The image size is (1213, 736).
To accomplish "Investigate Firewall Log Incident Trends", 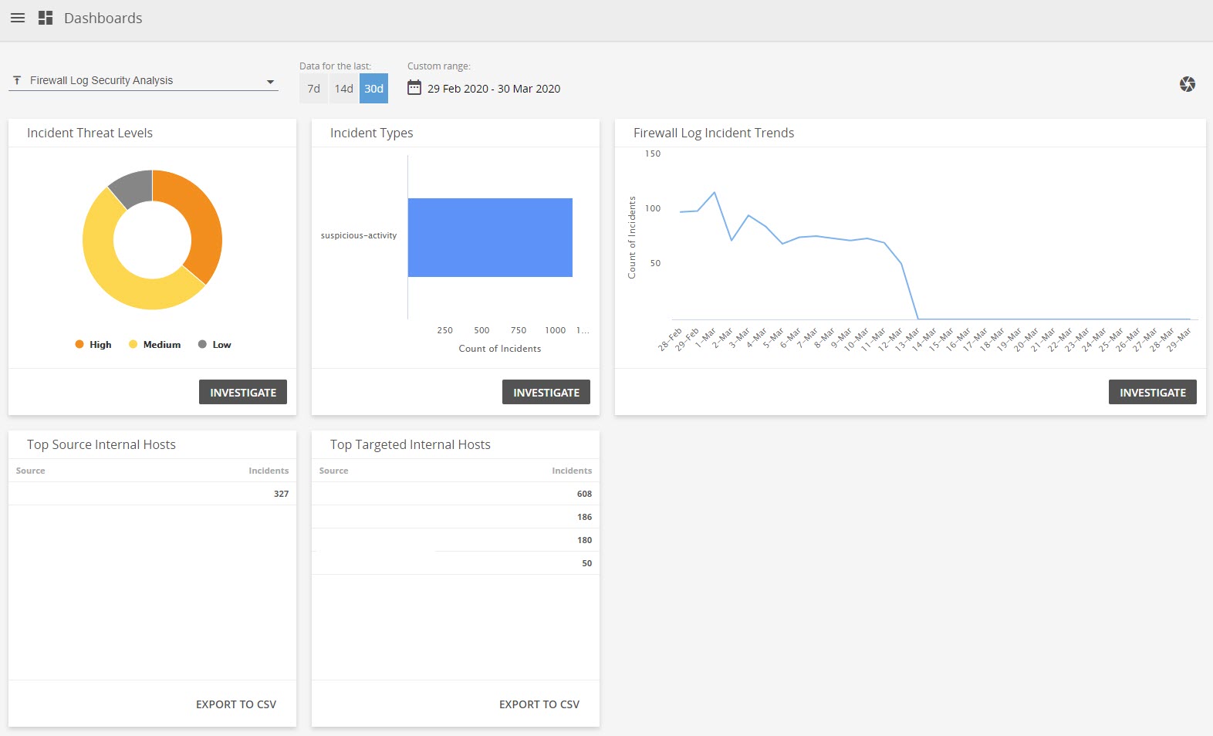I will pos(1153,392).
